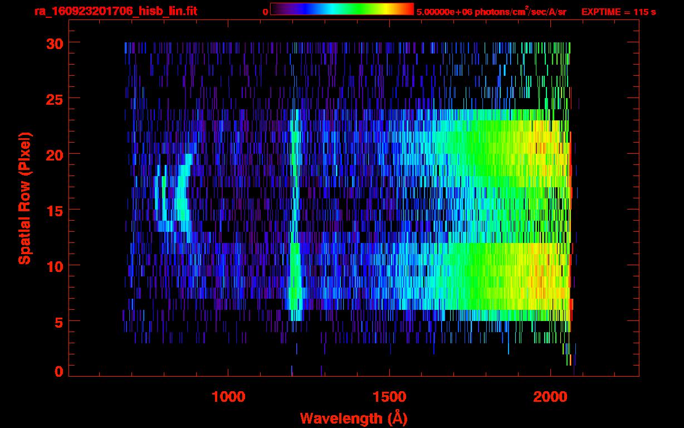This screenshot has width=684, height=428.
Task: Click the y-axis tick label 30
Action: point(55,43)
